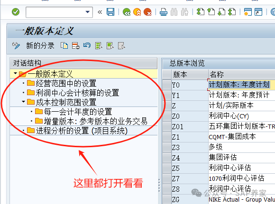Click the Select All icon

pos(99,46)
